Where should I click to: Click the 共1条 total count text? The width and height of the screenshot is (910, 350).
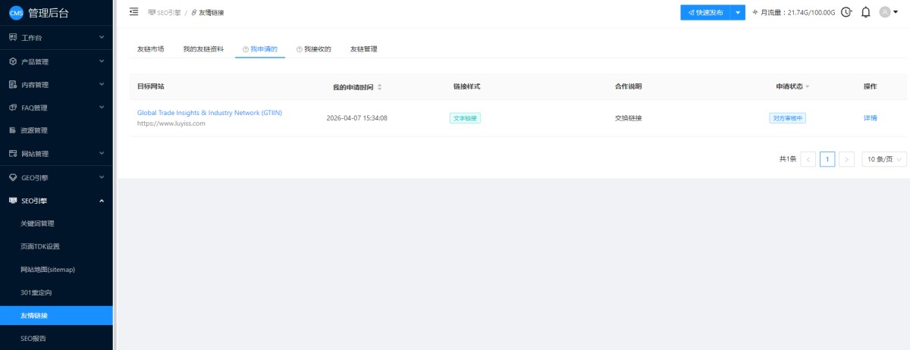pos(787,159)
